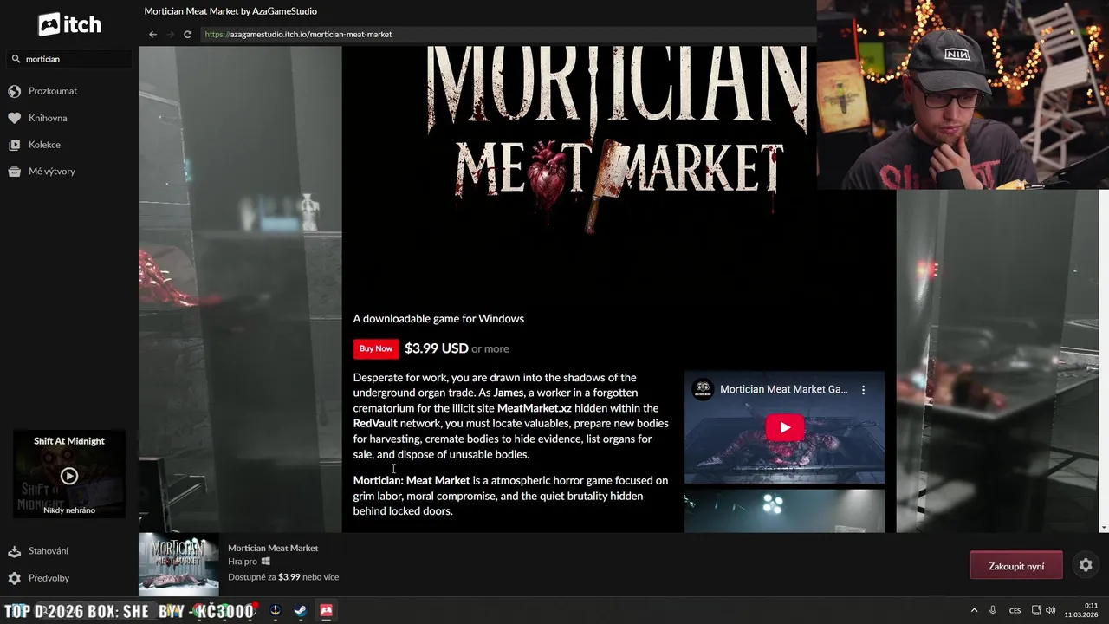Go back with the left arrow
The image size is (1109, 624).
tap(153, 35)
